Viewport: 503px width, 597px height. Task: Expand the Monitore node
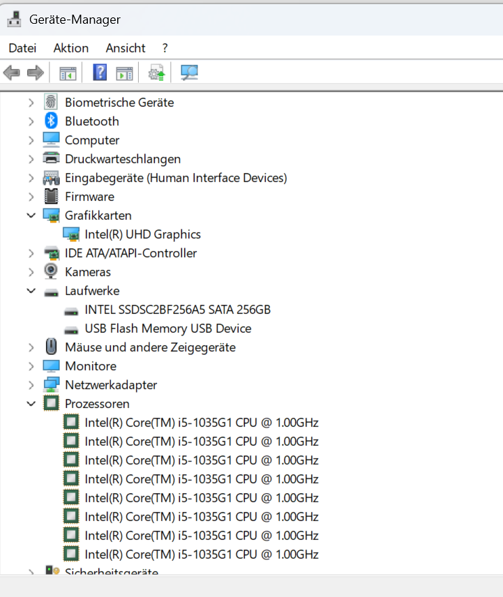(x=31, y=366)
